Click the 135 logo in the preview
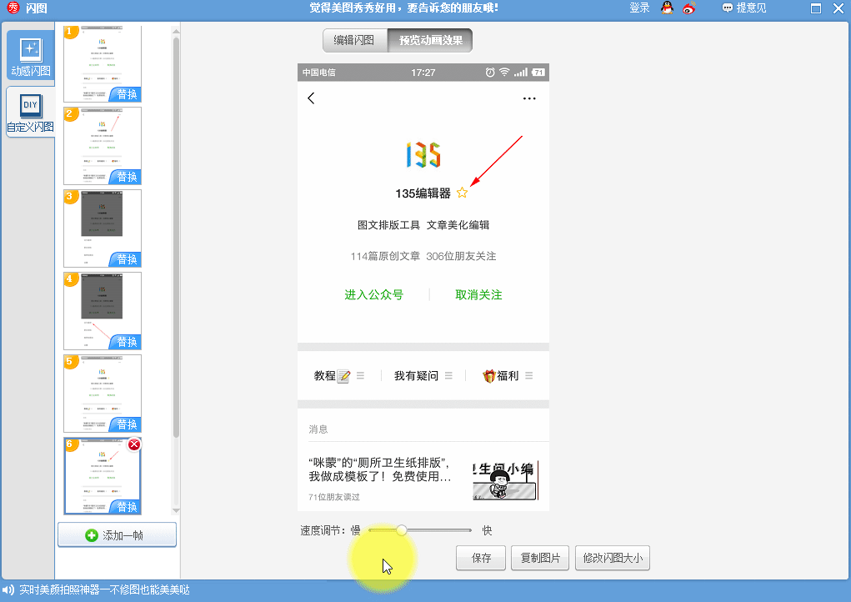Image resolution: width=851 pixels, height=602 pixels. 423,155
